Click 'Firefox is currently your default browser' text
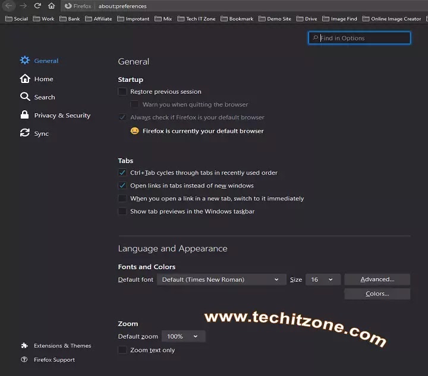The width and height of the screenshot is (428, 376). pyautogui.click(x=203, y=131)
